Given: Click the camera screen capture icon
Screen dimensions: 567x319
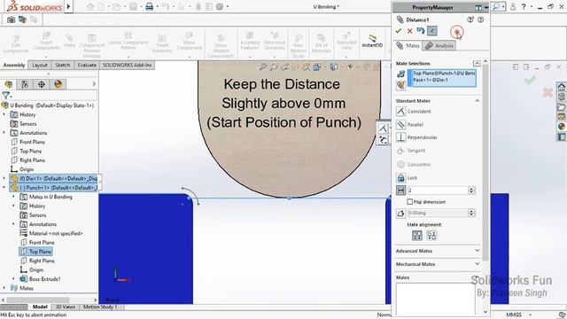Looking at the screenshot, I should pyautogui.click(x=11, y=19).
